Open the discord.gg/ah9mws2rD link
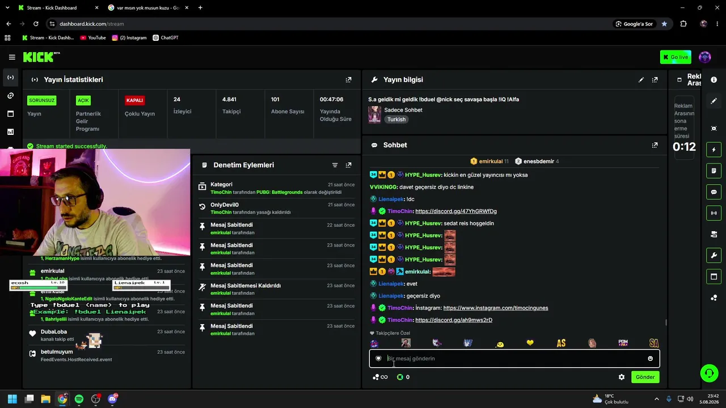Screen dimensions: 726x408 click(x=454, y=320)
